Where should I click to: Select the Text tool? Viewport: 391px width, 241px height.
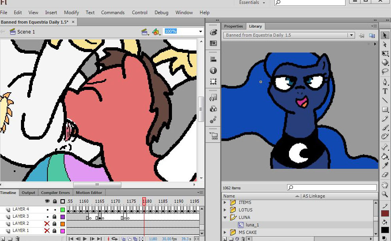click(x=385, y=91)
